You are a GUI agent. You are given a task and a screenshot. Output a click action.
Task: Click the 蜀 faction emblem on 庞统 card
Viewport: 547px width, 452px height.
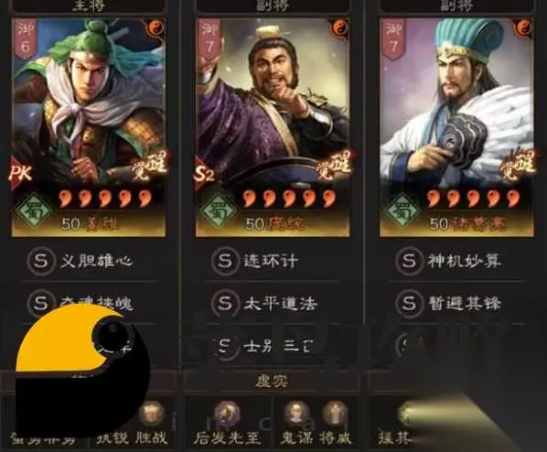[218, 210]
